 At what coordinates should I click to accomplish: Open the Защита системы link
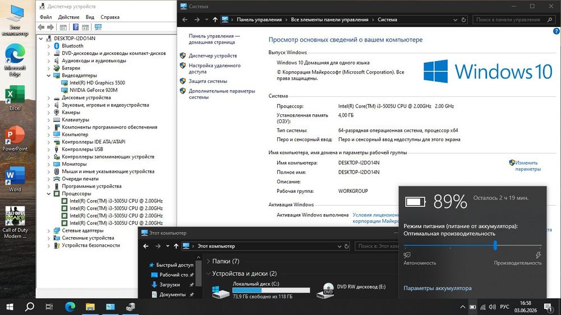(x=208, y=81)
